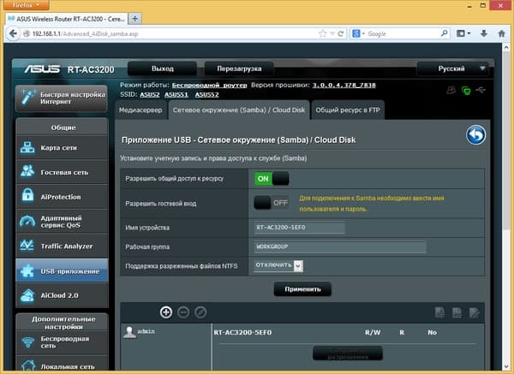This screenshot has width=514, height=374.
Task: Open AiProtection menu item
Action: click(x=62, y=197)
